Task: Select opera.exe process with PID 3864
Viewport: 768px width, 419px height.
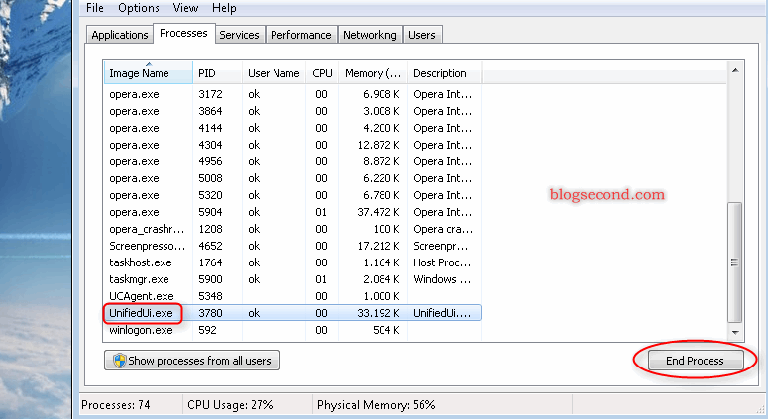Action: click(x=292, y=111)
